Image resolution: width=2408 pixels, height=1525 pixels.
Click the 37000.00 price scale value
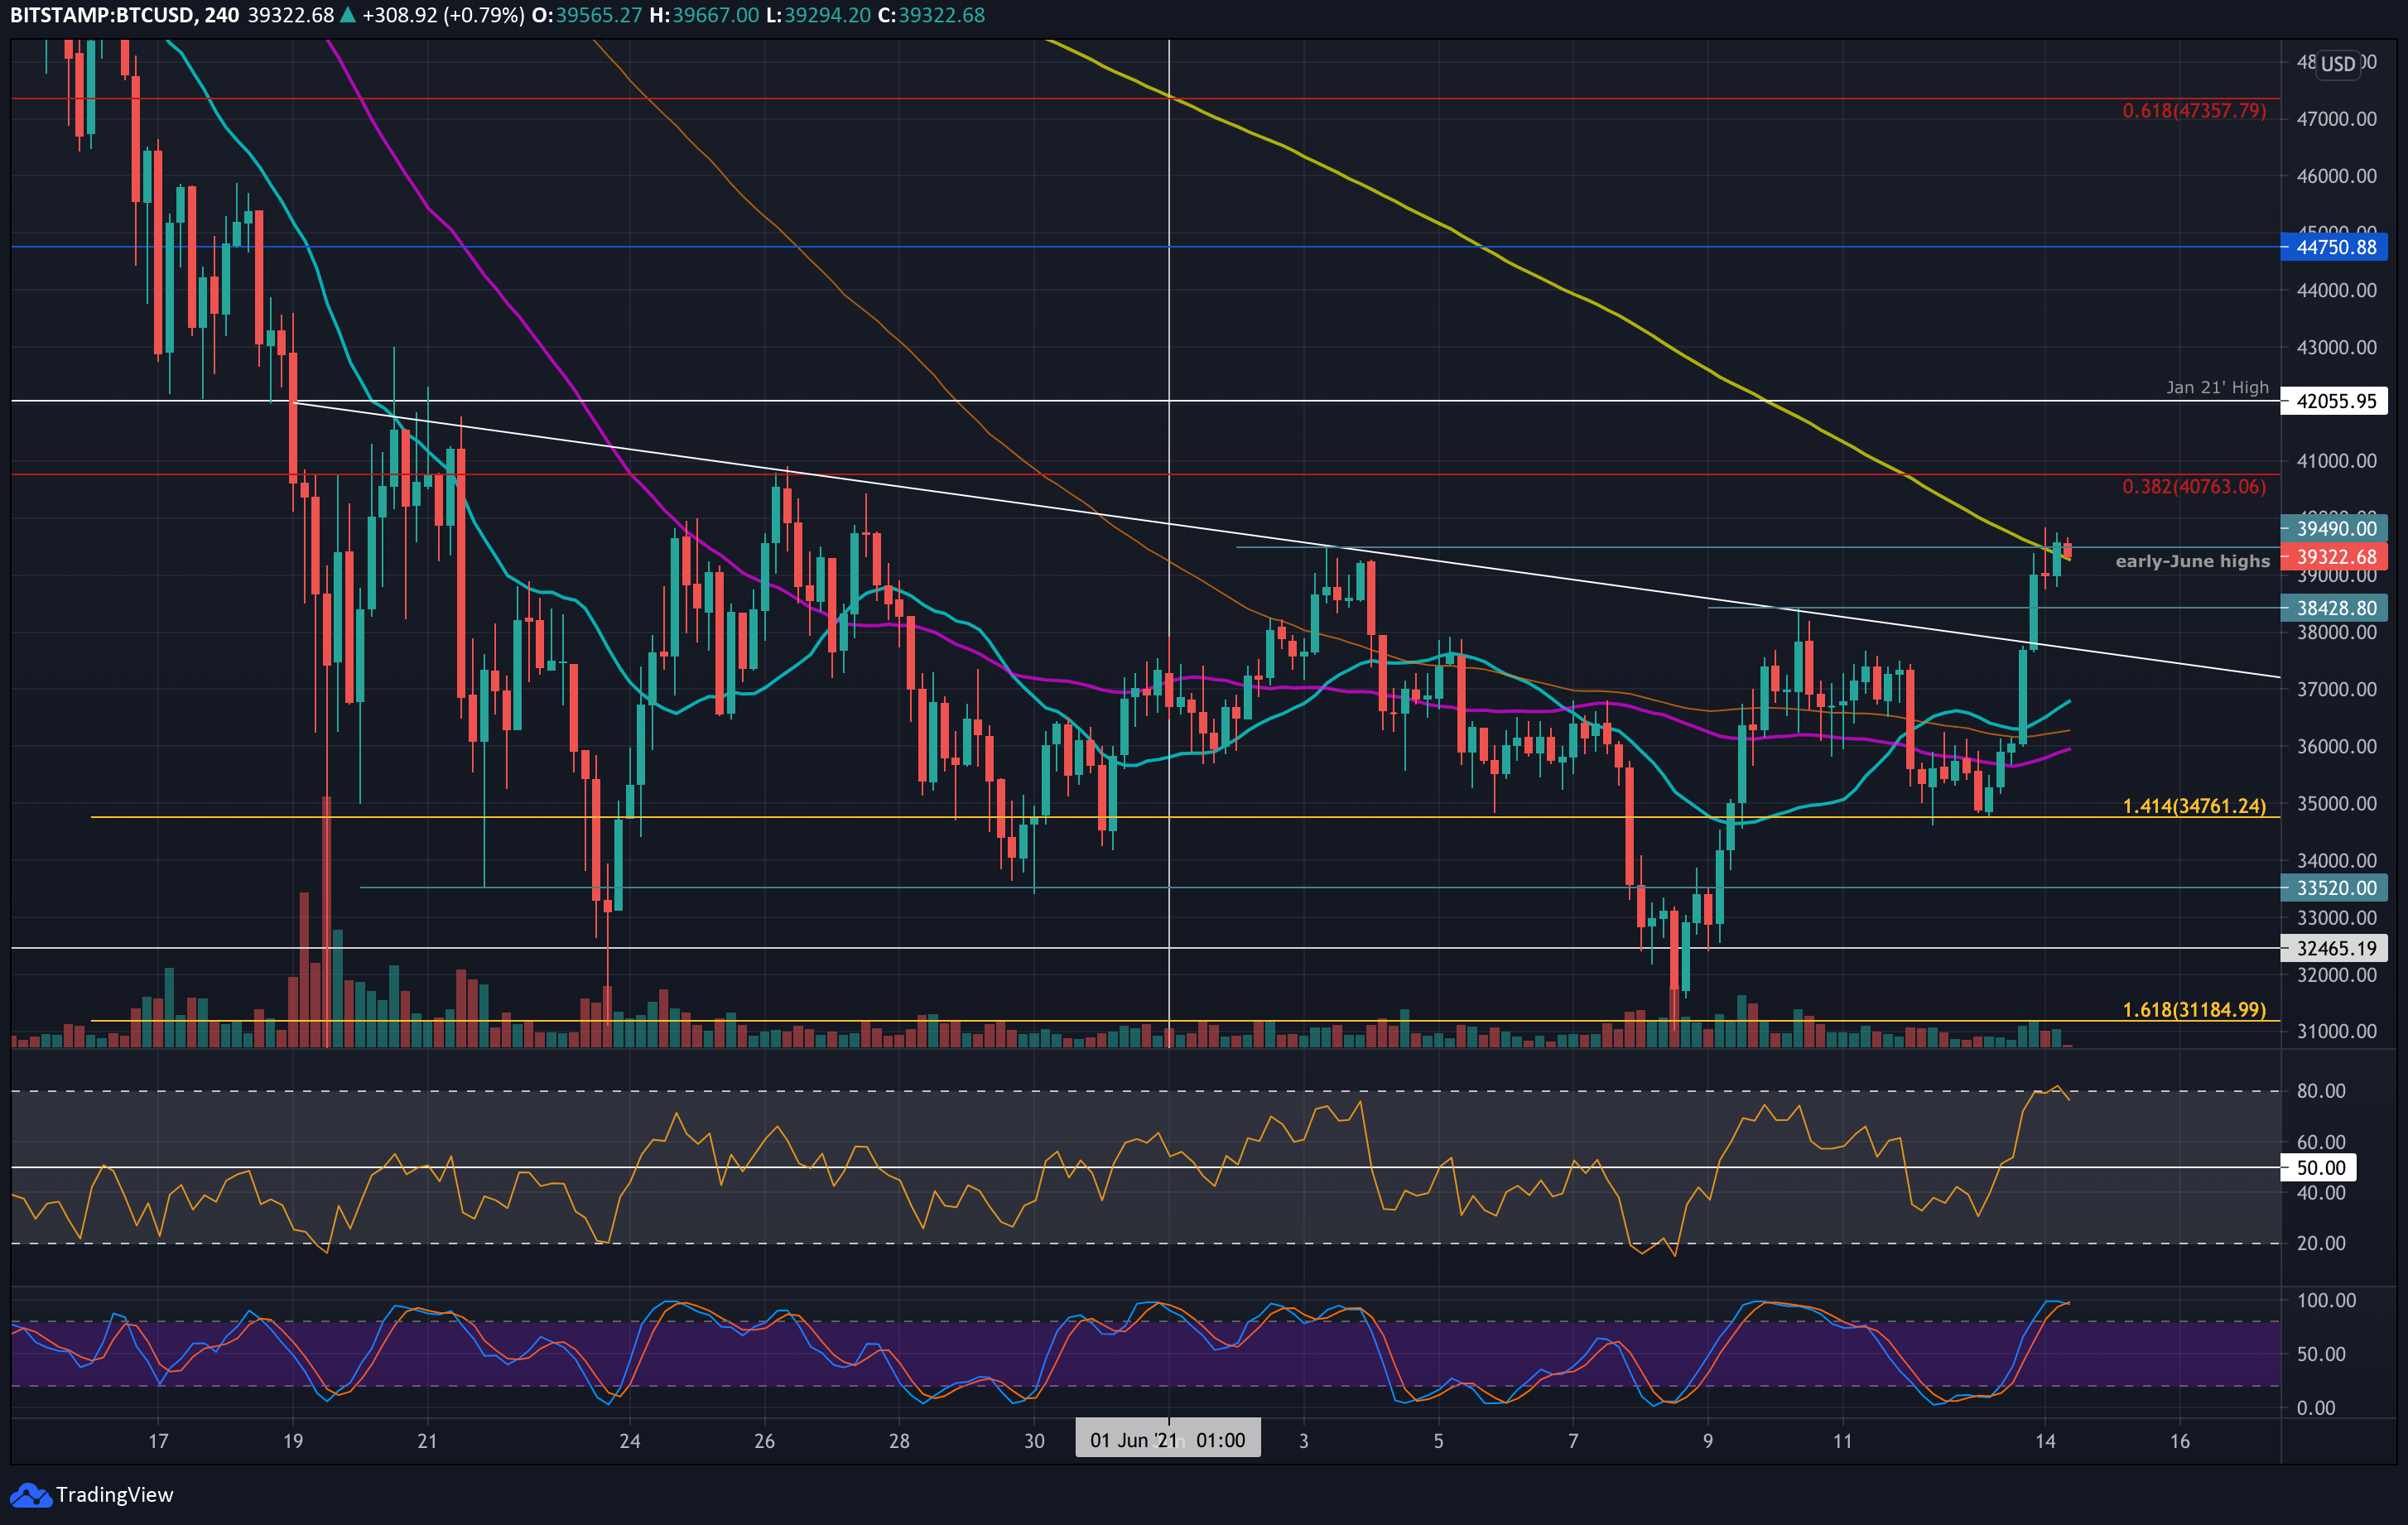(2337, 689)
